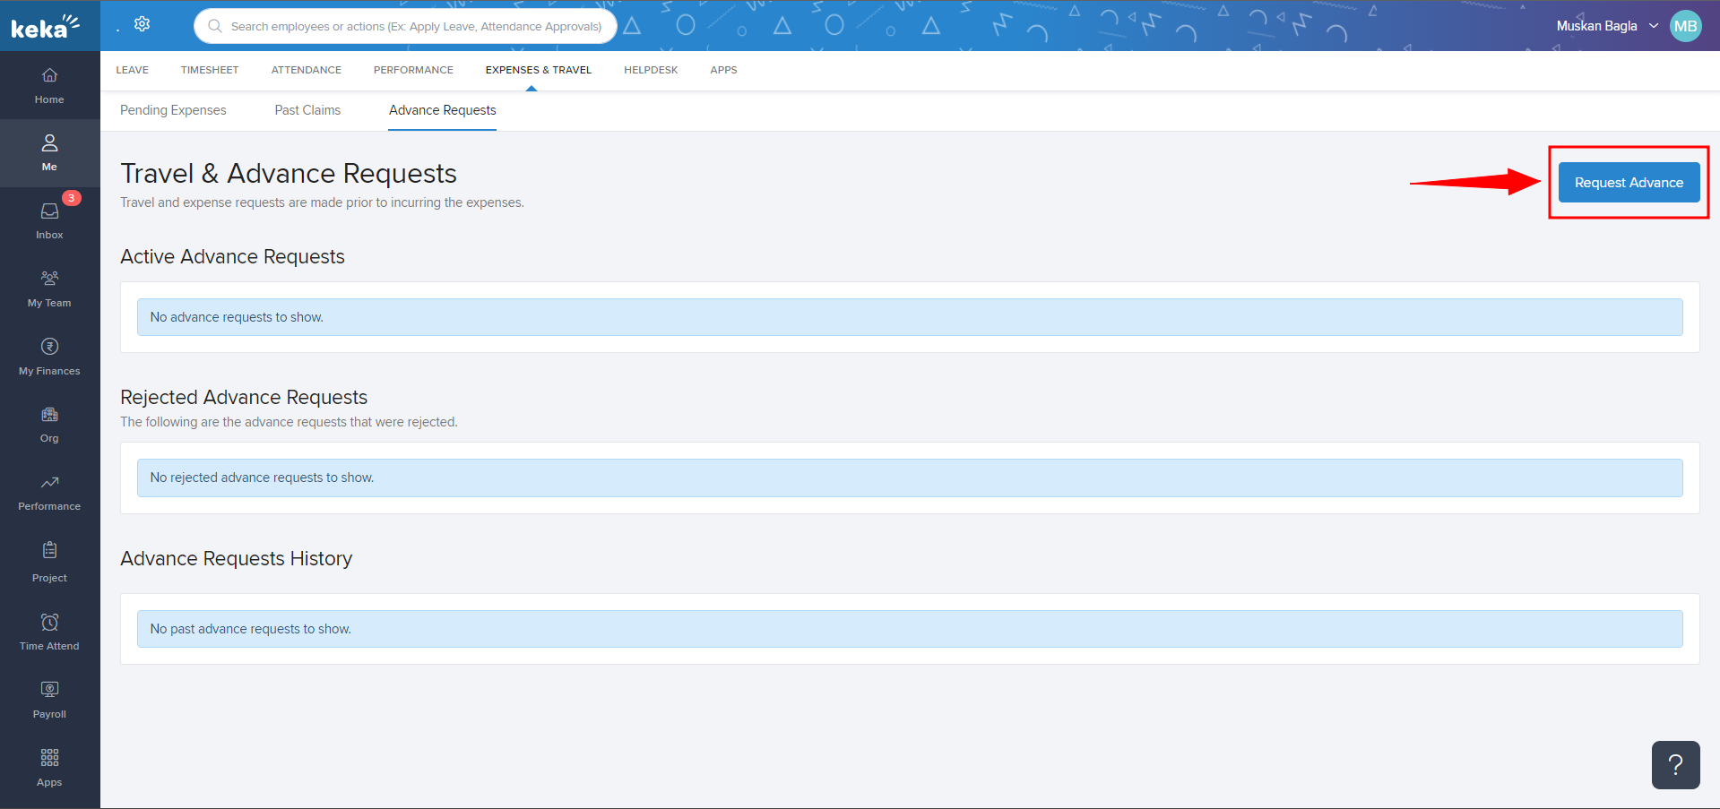Switch to the Pending Expenses tab

pos(173,110)
